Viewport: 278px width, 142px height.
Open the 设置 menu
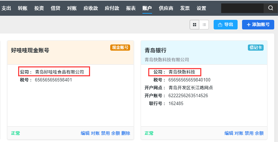click(x=201, y=8)
